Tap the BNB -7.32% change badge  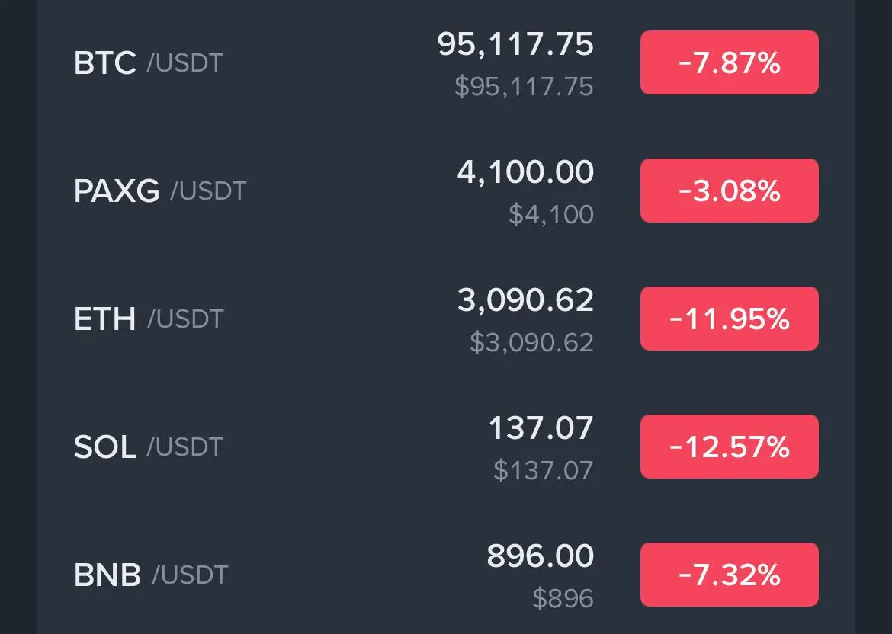point(729,575)
